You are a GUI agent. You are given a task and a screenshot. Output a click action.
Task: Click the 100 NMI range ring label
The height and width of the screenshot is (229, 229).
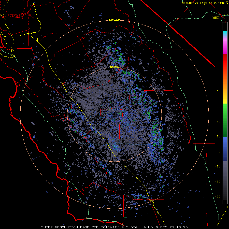coord(114,20)
